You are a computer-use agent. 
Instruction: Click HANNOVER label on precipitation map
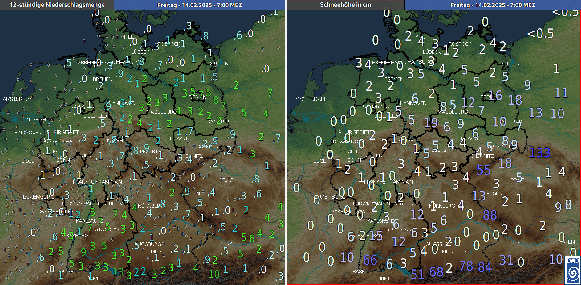tap(122, 103)
